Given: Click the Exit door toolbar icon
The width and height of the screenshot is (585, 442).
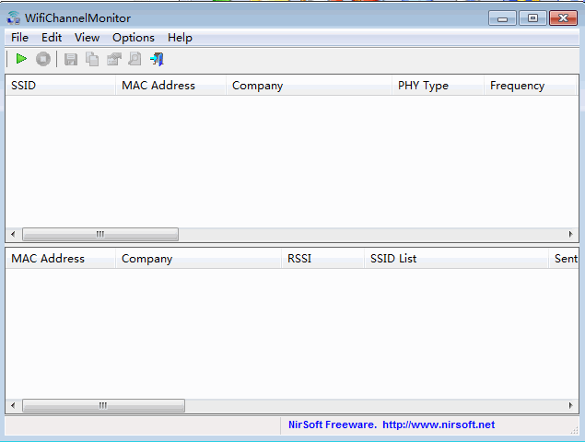Looking at the screenshot, I should 157,59.
